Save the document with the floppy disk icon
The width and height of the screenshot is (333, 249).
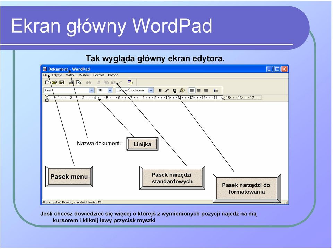62,82
